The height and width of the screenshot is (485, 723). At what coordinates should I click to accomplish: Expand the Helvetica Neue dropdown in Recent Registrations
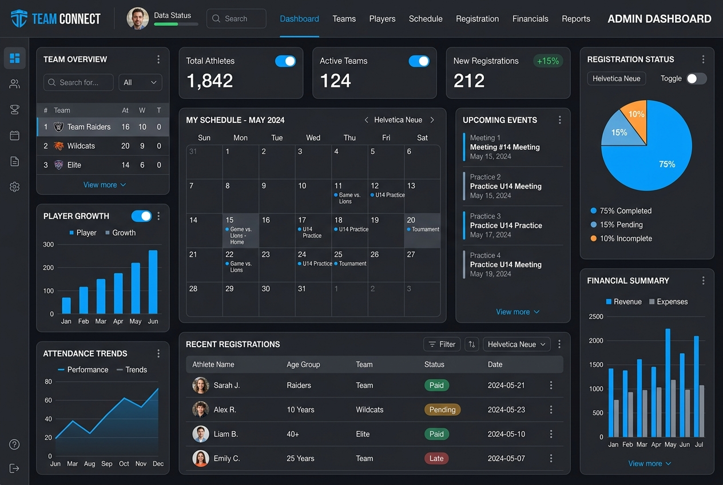[x=517, y=344]
